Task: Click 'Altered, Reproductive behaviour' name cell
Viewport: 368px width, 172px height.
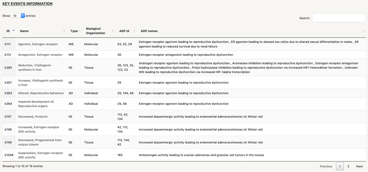Action: (x=41, y=93)
